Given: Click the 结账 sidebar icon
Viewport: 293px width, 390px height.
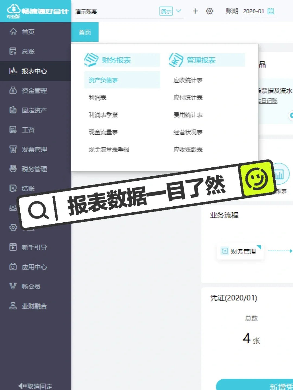Looking at the screenshot, I should click(13, 188).
